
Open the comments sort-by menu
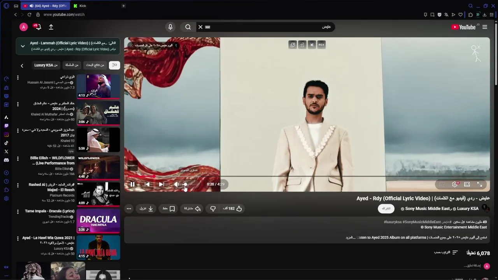(x=446, y=252)
